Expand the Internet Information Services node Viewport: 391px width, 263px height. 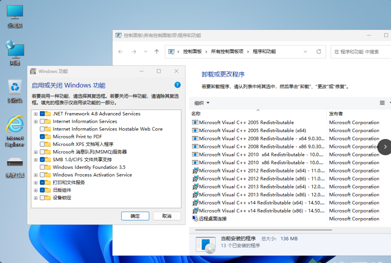36,121
